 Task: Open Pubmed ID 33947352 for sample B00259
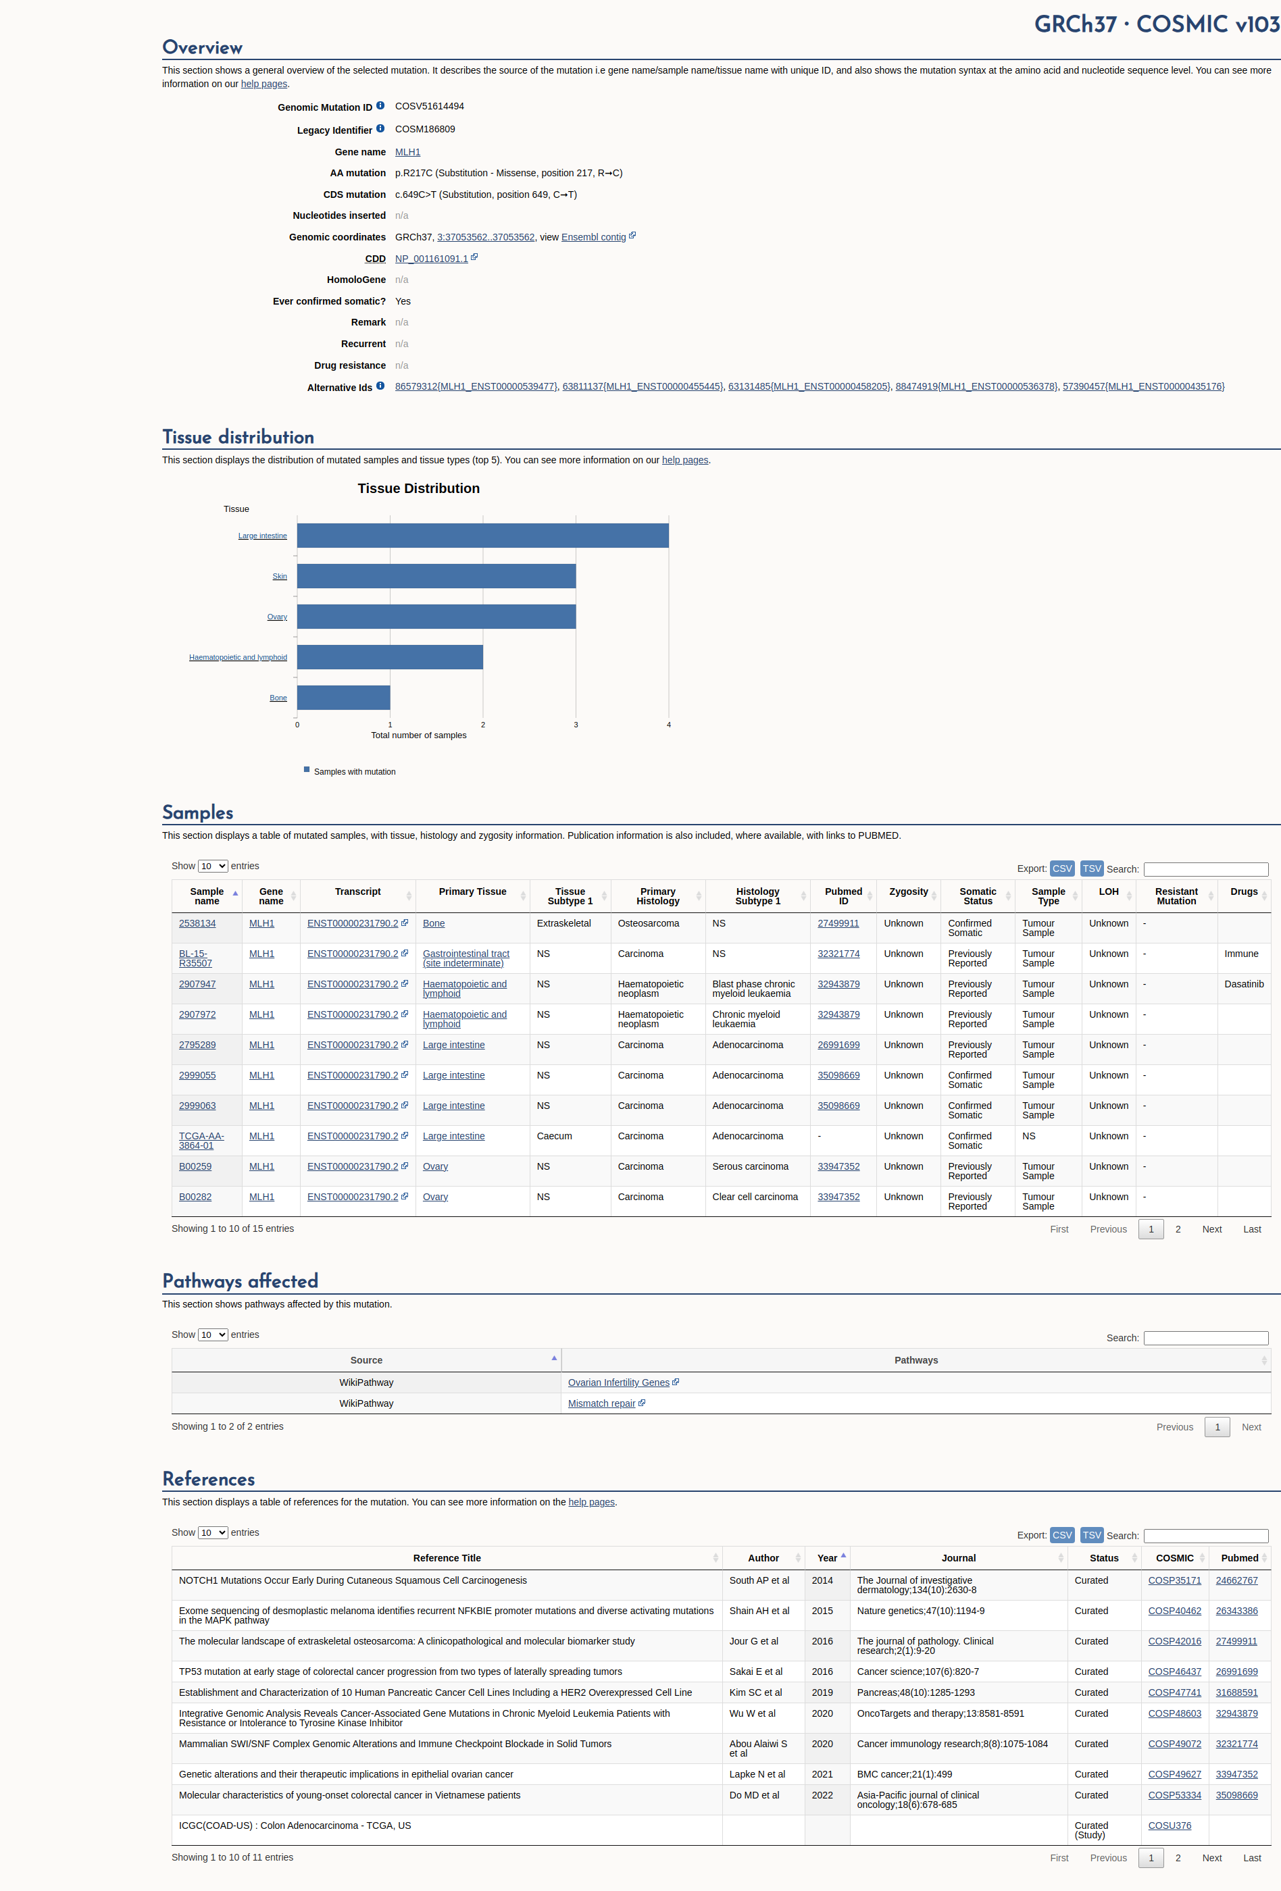[x=838, y=1166]
